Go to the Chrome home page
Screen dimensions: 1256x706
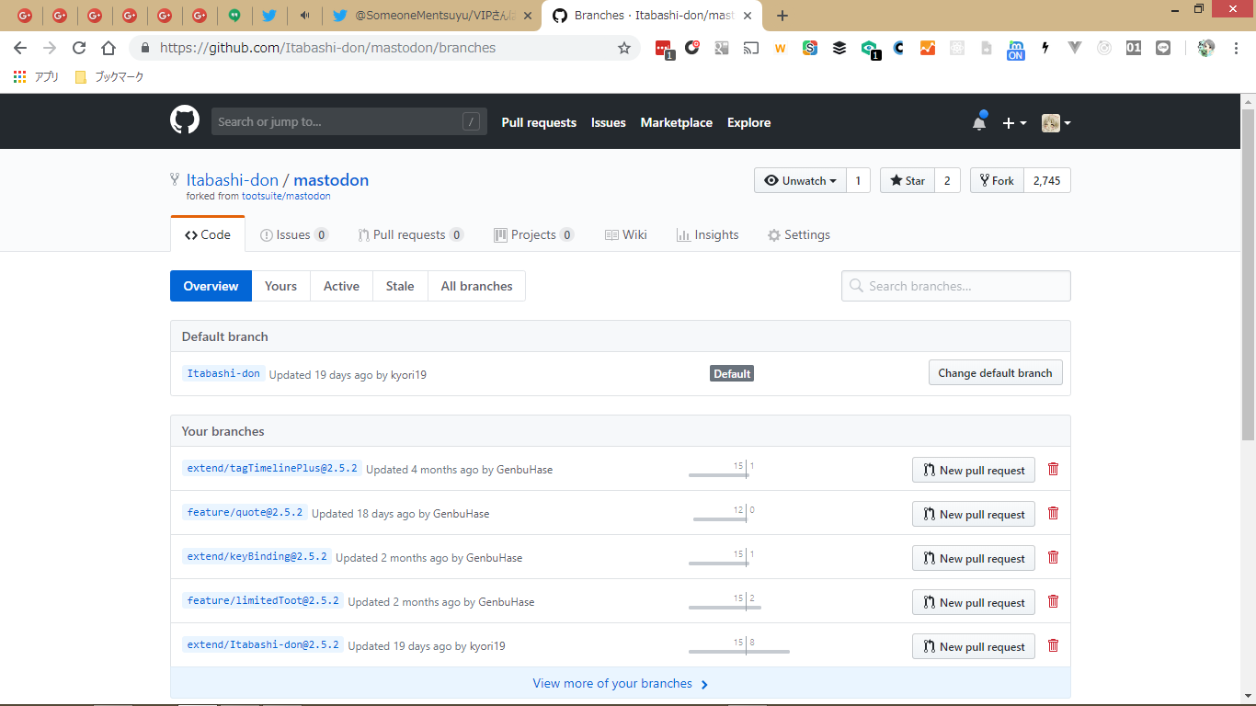coord(108,48)
